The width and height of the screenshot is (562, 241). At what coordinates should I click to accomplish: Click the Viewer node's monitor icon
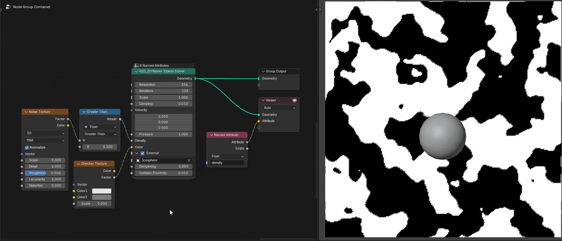(x=294, y=100)
